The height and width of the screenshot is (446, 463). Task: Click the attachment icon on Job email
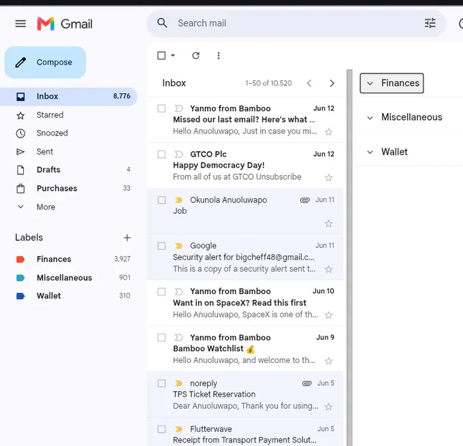point(305,200)
